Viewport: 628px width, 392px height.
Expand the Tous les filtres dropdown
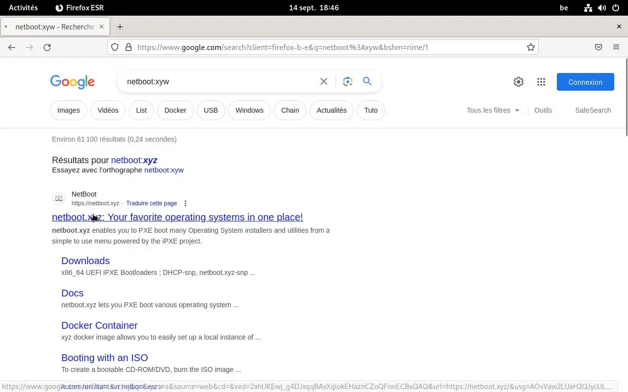coord(493,110)
